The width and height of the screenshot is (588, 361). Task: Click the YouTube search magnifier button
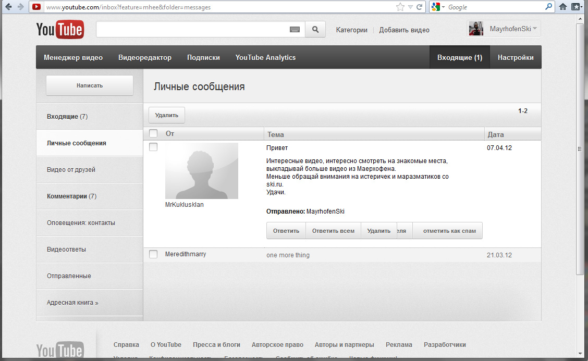315,29
